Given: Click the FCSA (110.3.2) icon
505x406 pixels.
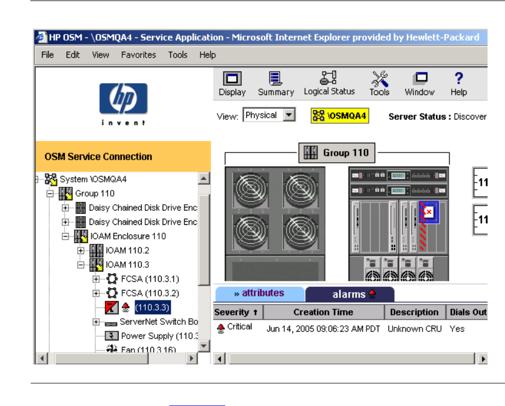Looking at the screenshot, I should [x=112, y=293].
